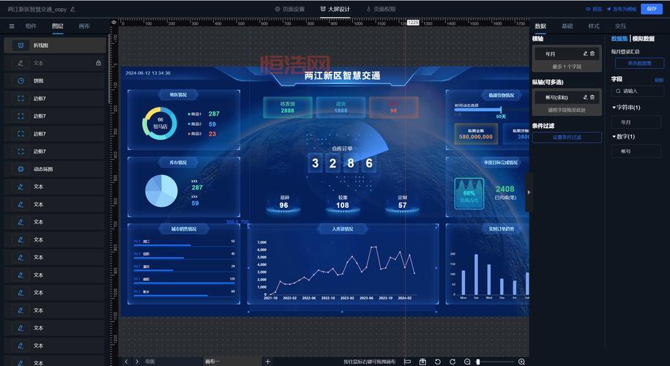Add a new canvas with plus icon
Screen dimensions: 670x366
[267, 362]
